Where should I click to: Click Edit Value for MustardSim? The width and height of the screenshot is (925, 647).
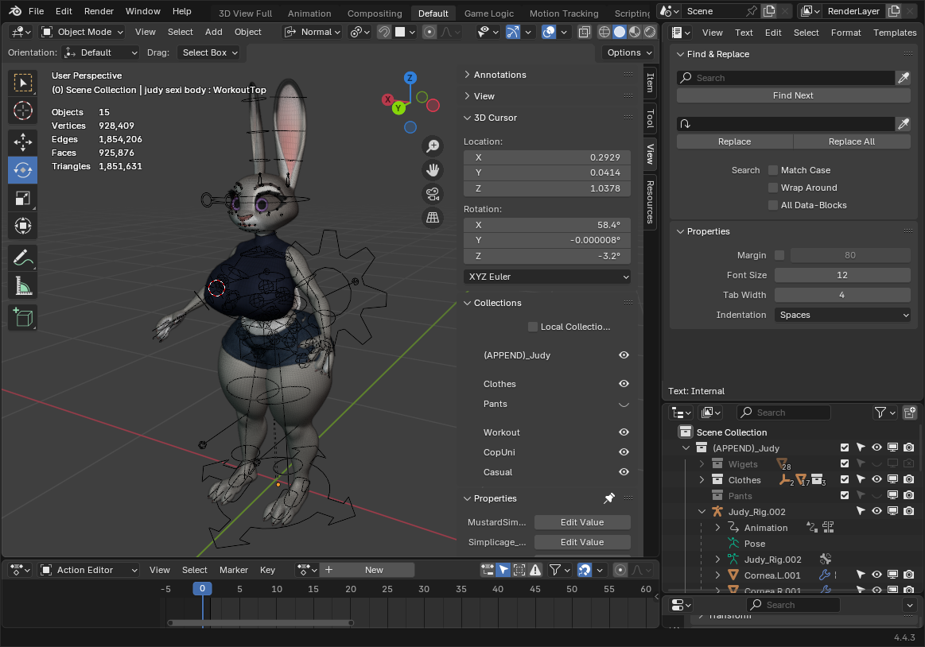(581, 522)
